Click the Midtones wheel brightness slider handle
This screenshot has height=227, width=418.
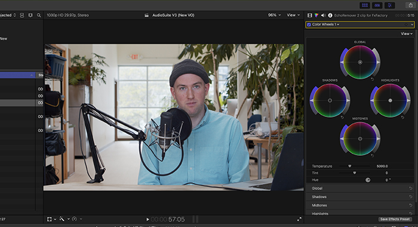[378, 139]
